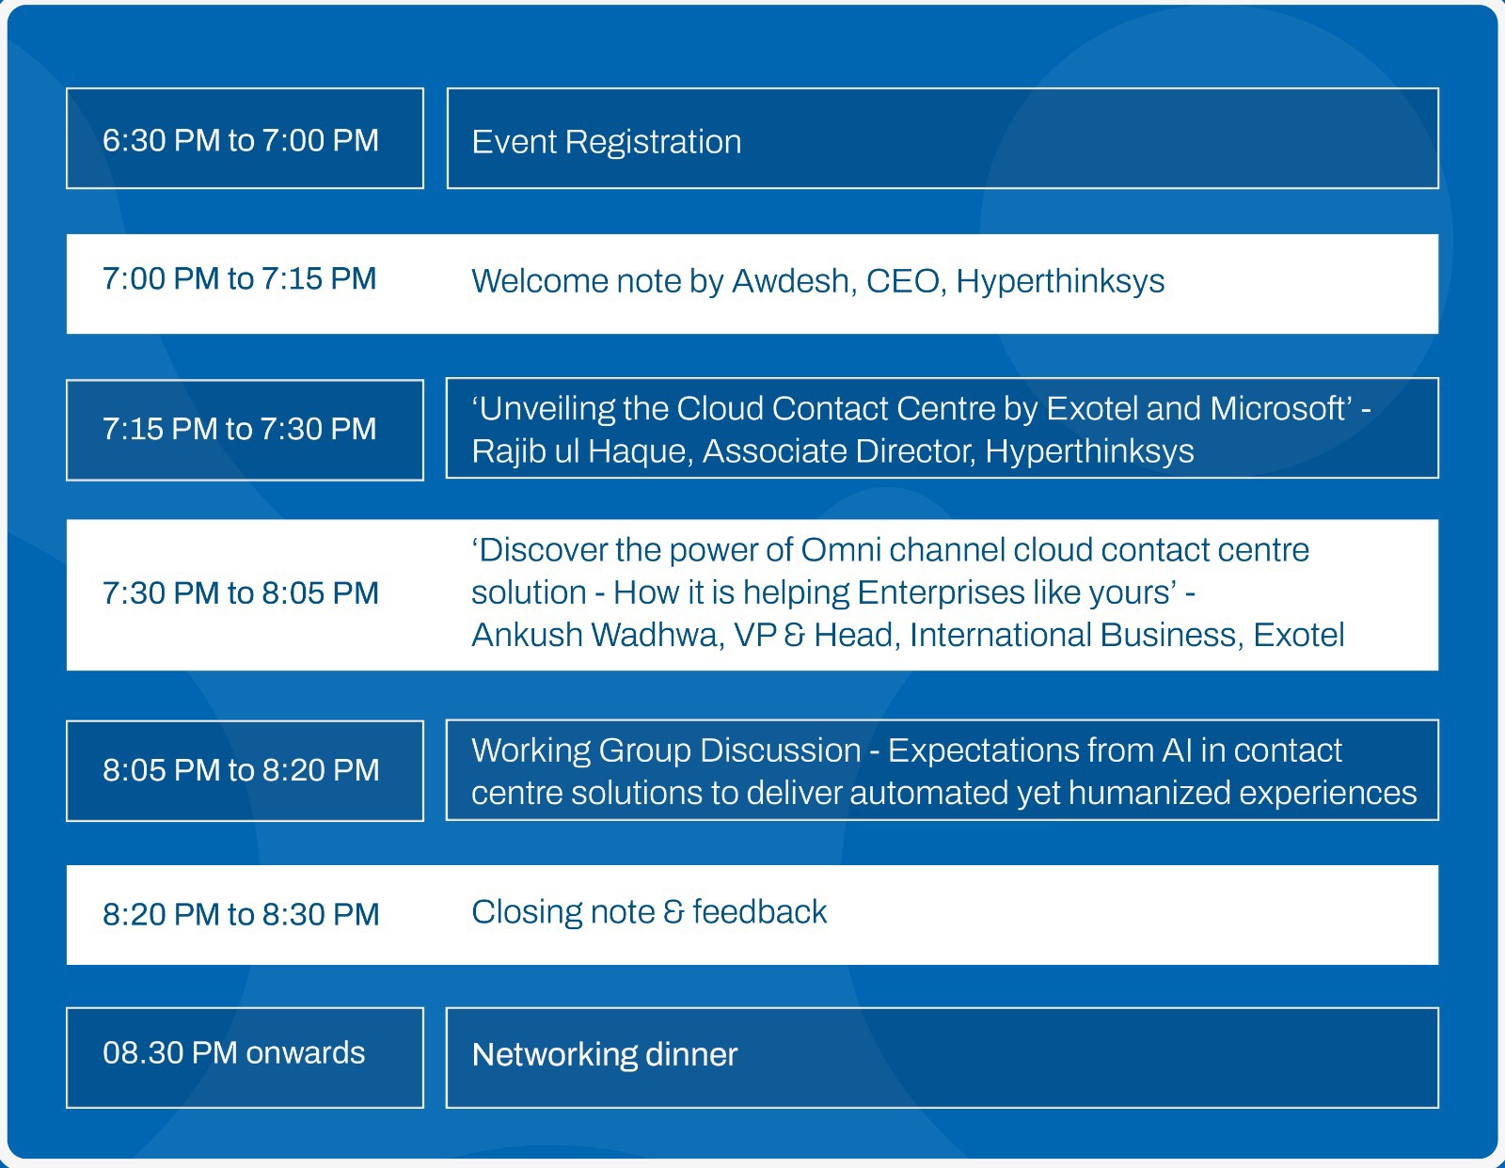Click the 'Discover the power of Omni channel' session
Screen dimensions: 1505x1168
point(908,592)
